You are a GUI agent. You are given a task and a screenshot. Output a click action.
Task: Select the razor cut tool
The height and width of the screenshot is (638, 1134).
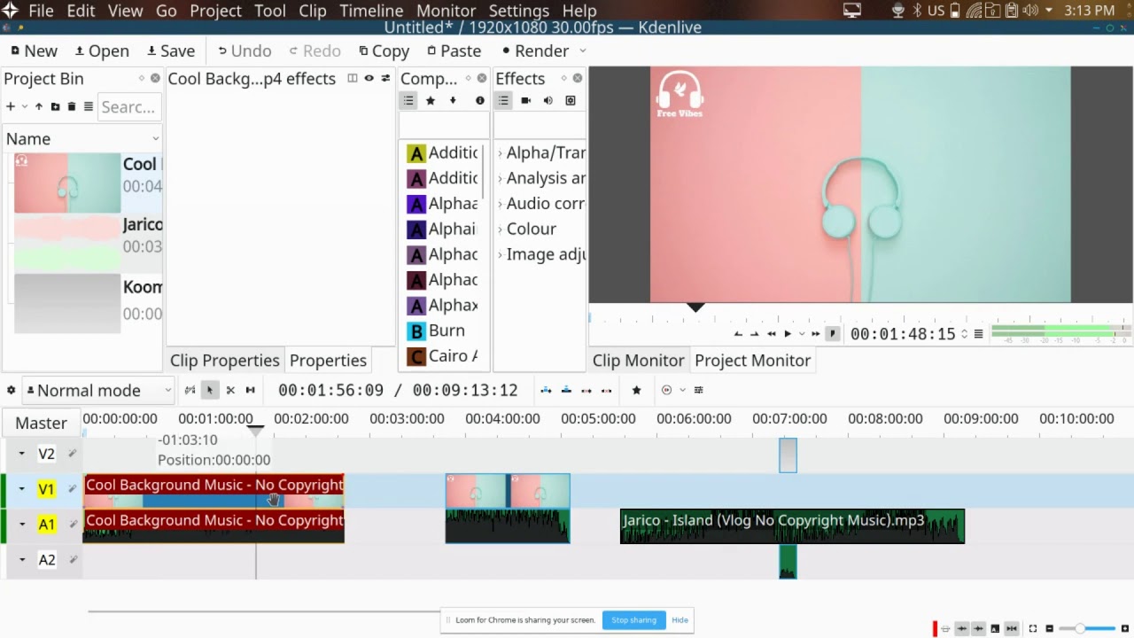(x=230, y=390)
